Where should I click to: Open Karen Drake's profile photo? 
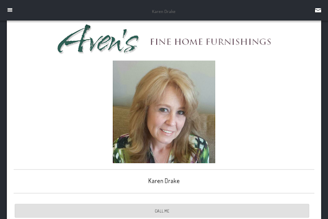pyautogui.click(x=164, y=112)
